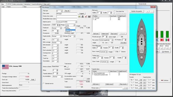Click the X button in fourth funnel row

pyautogui.click(x=141, y=88)
